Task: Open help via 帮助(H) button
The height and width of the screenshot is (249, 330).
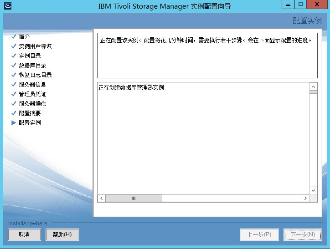Action: click(62, 234)
